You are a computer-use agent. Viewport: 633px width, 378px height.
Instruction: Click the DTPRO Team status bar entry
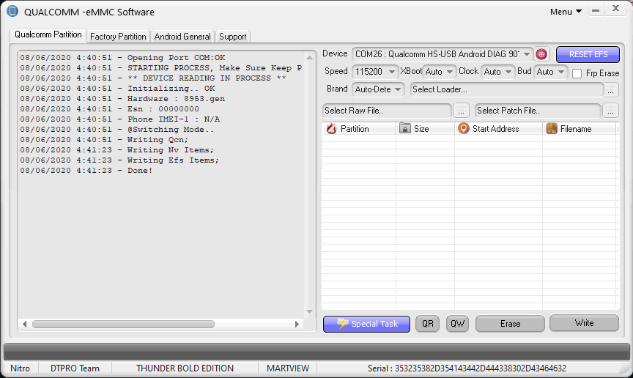(x=75, y=368)
